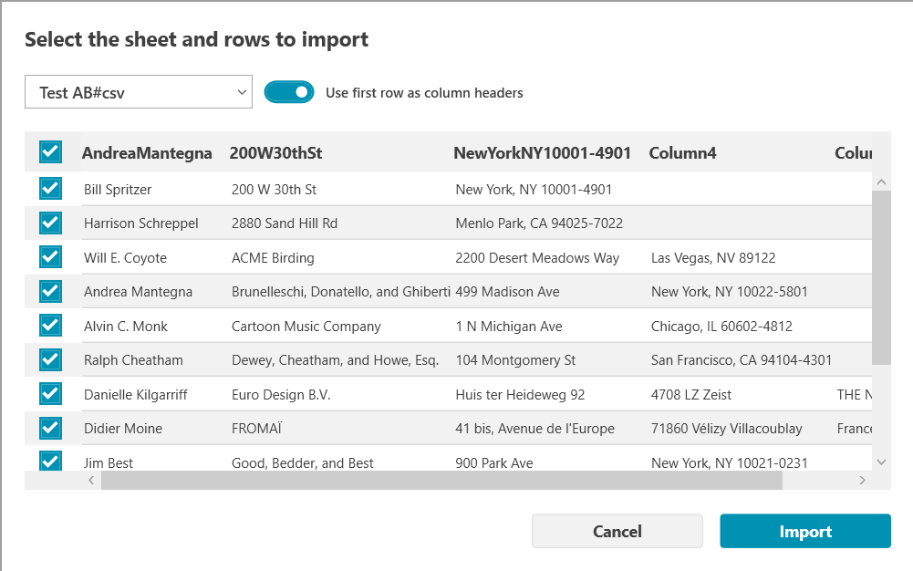Uncheck the Danielle Kilgarriff row
Screen dimensions: 913x571
click(50, 394)
